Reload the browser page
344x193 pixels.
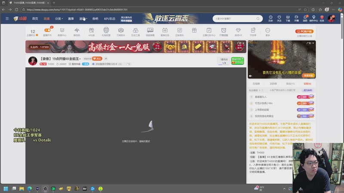point(16,9)
